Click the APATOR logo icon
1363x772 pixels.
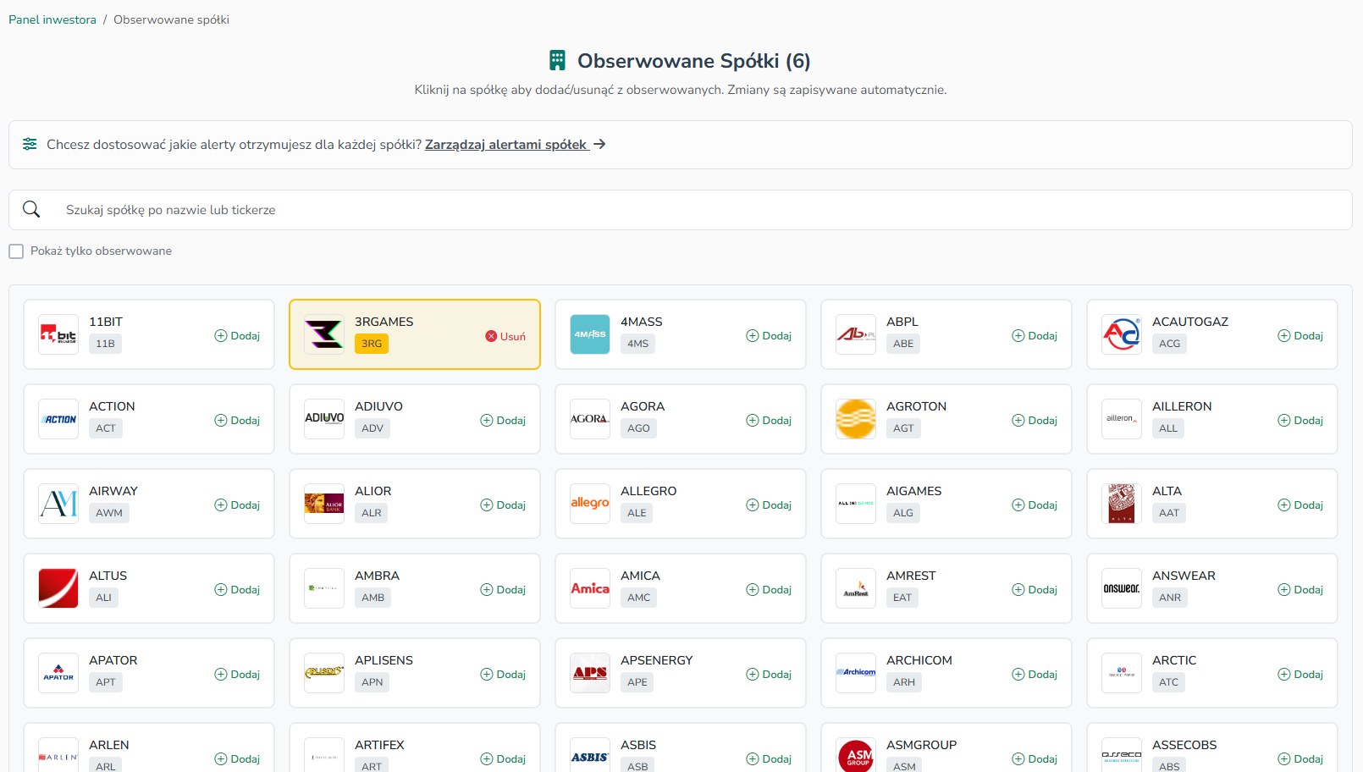58,673
